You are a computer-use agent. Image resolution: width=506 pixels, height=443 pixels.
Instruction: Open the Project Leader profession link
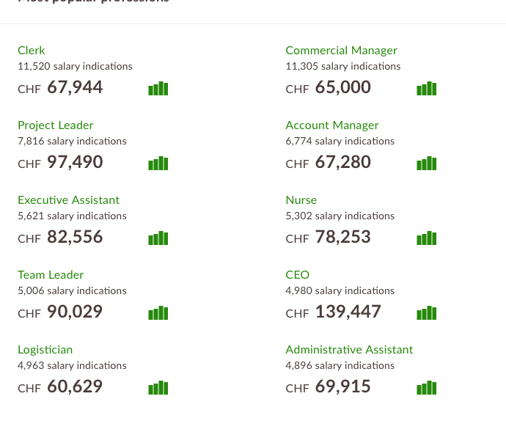point(56,125)
